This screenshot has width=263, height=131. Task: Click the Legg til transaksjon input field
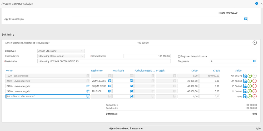(x=160, y=19)
